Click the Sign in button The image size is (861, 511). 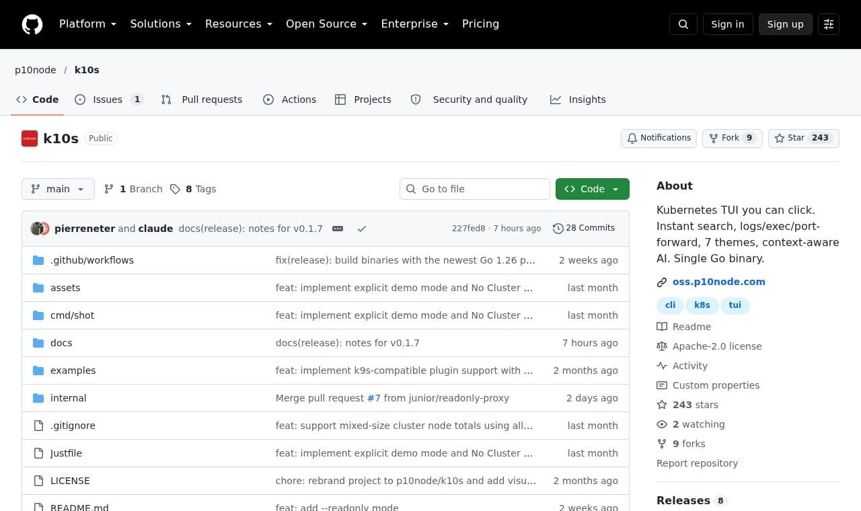[728, 24]
